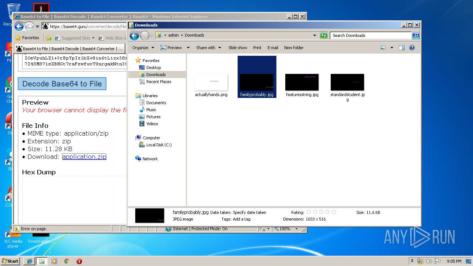Screen dimensions: 473x266
Task: Open media player taskbar icon
Action: click(54, 261)
